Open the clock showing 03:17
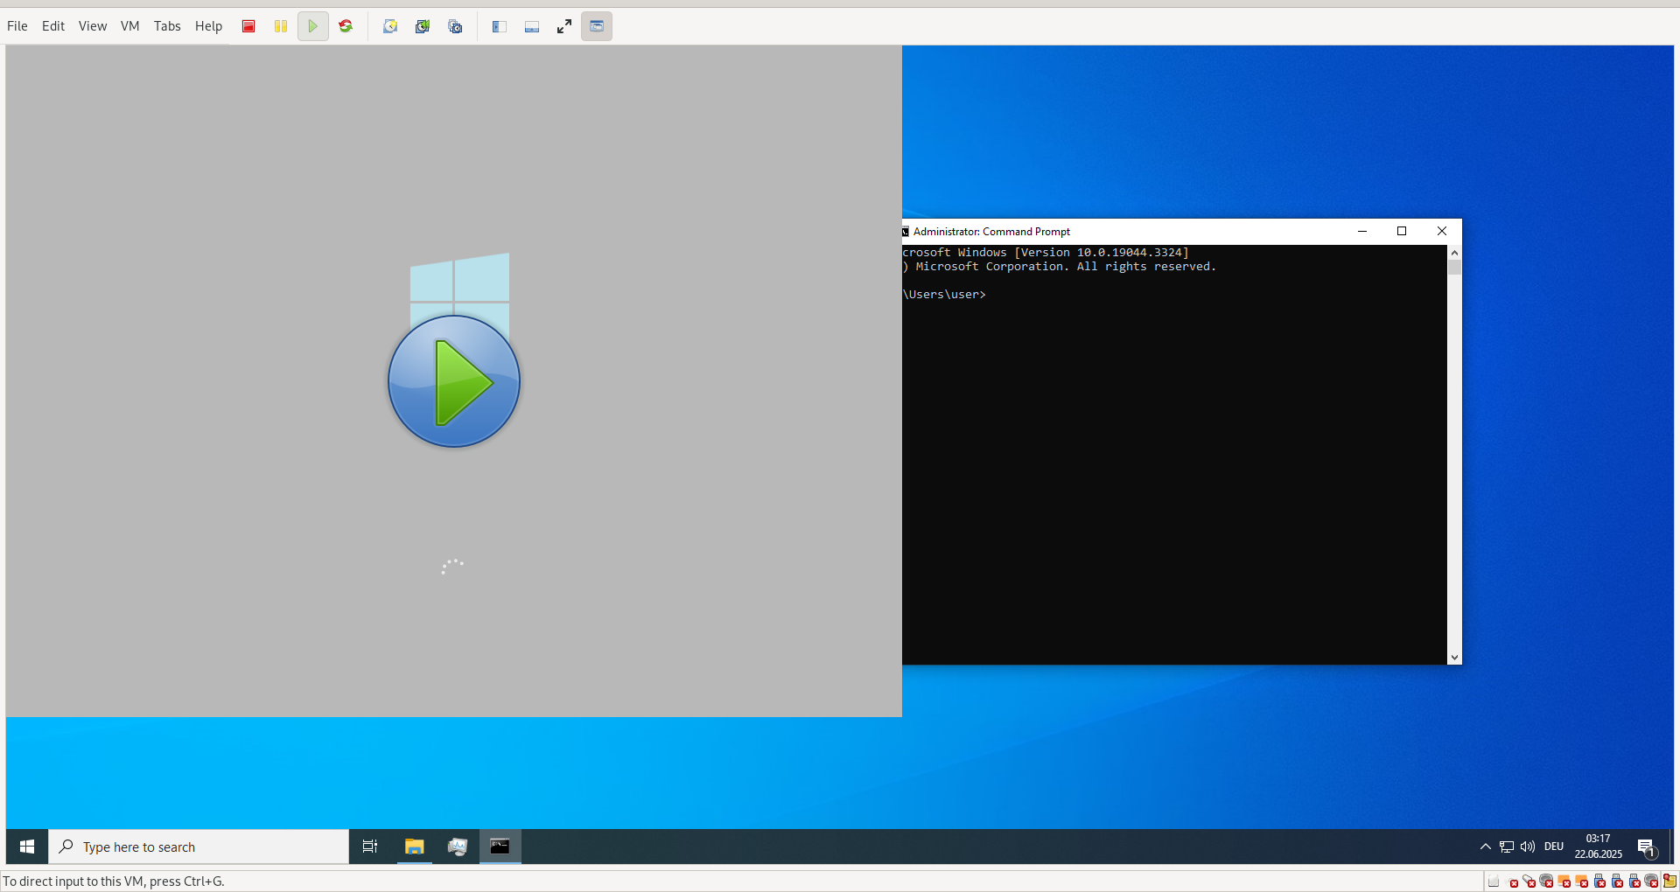Image resolution: width=1680 pixels, height=892 pixels. coord(1598,847)
